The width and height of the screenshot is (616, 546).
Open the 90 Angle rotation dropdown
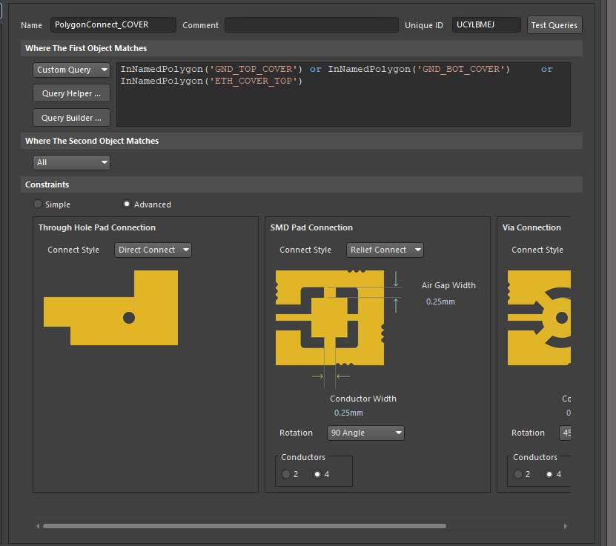tap(365, 433)
